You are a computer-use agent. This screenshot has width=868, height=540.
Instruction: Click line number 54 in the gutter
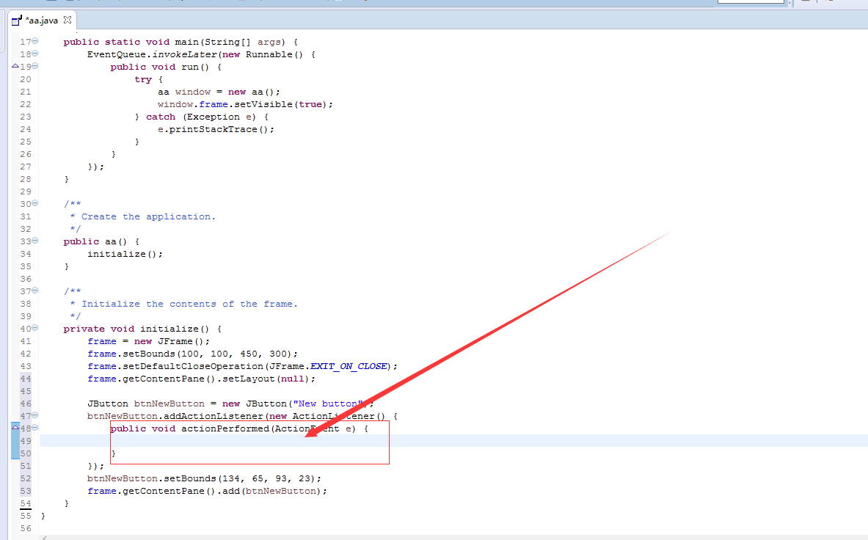click(26, 503)
